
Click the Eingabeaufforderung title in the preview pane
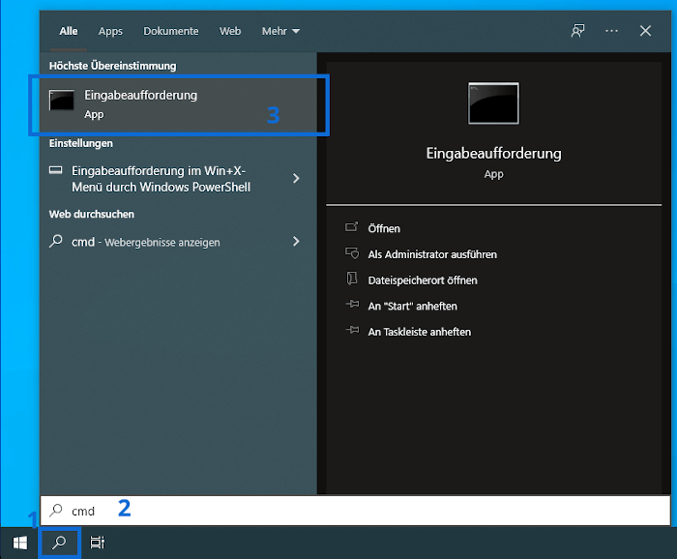493,154
